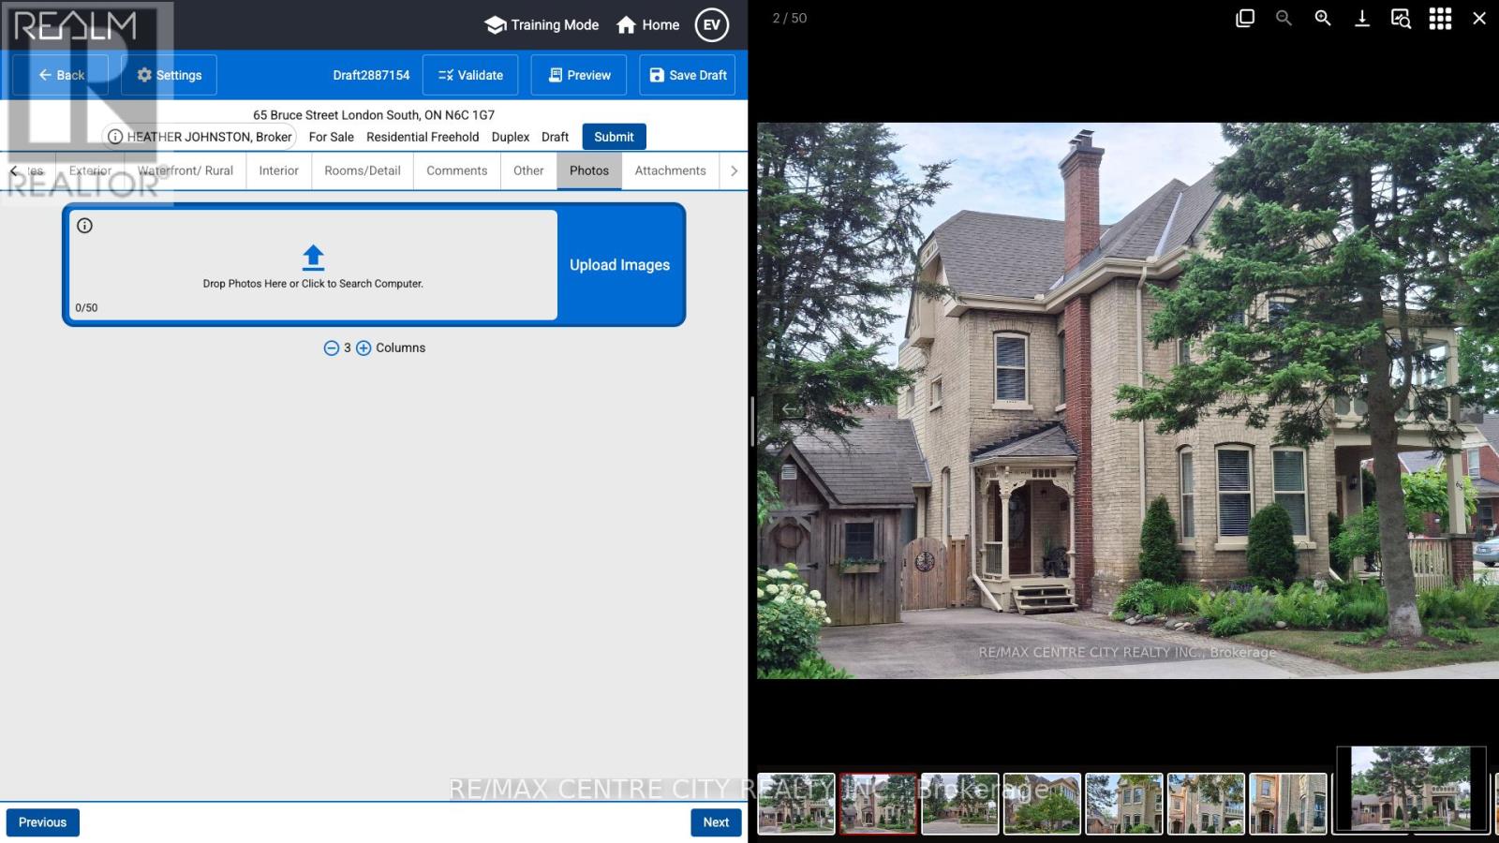Click the stacked-squares slideshow icon
Screen dimensions: 1499x843
coord(1244,18)
